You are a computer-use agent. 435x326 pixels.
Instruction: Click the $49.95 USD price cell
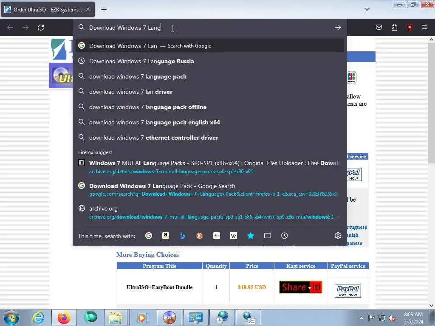click(252, 287)
